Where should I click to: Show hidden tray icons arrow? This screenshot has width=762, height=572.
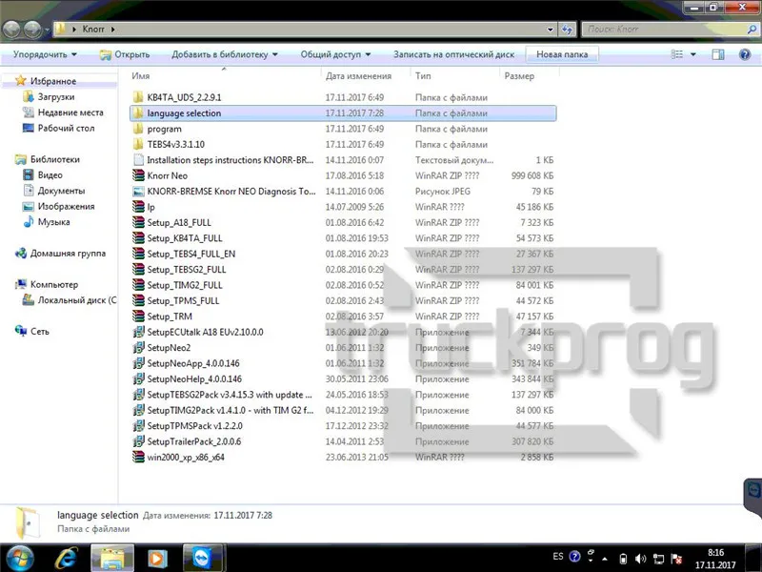tap(605, 559)
